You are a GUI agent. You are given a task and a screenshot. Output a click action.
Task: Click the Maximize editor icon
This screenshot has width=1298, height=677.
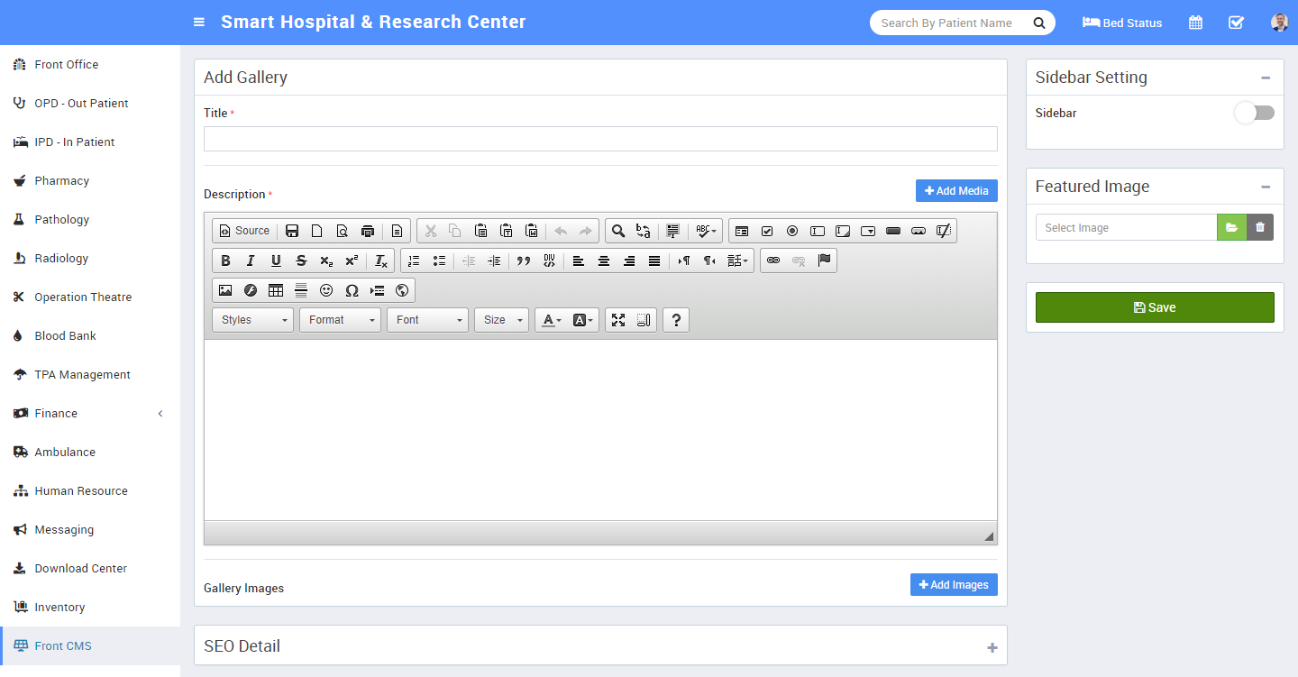point(618,320)
